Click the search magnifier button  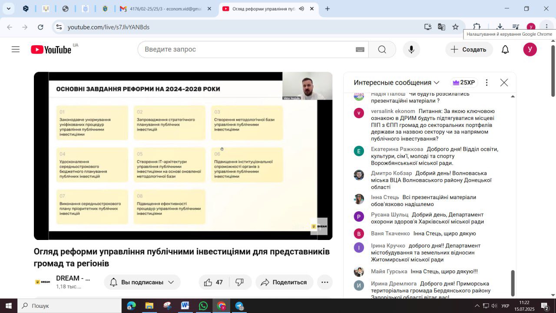[x=382, y=50]
